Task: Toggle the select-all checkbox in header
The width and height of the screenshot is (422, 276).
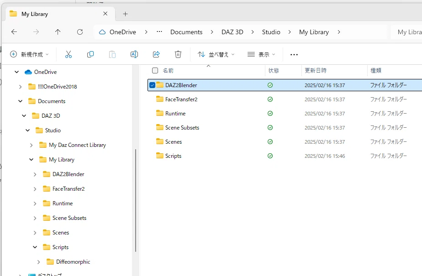Action: 155,70
